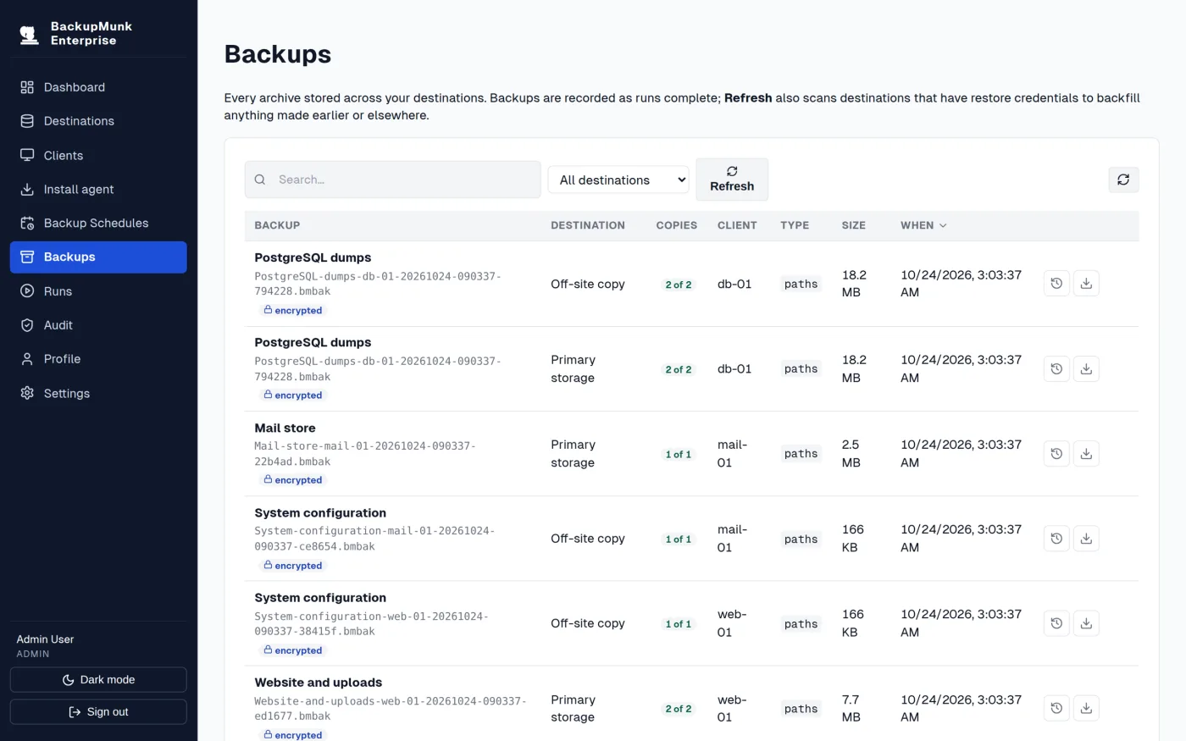
Task: Open the All destinations dropdown
Action: (x=619, y=180)
